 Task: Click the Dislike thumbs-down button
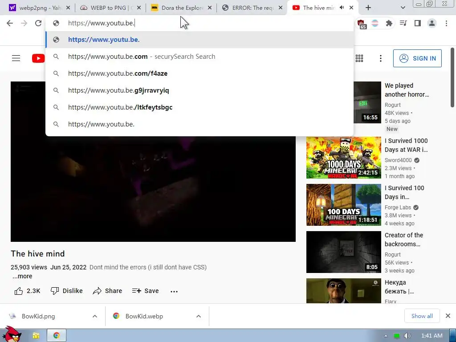[x=67, y=291]
